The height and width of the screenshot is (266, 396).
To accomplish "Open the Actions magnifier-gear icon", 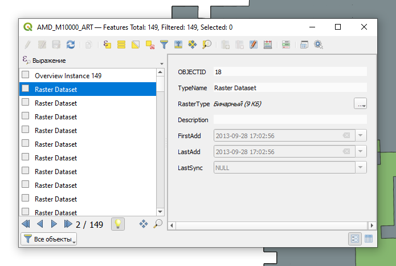I will pyautogui.click(x=319, y=45).
